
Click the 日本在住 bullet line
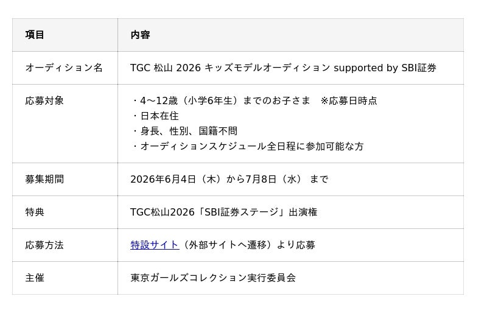(x=156, y=116)
